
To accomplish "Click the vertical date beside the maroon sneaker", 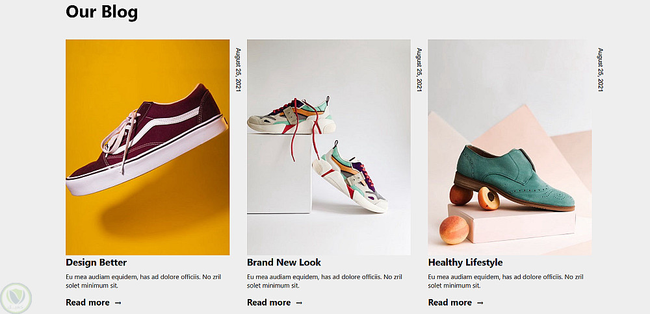I will (238, 69).
